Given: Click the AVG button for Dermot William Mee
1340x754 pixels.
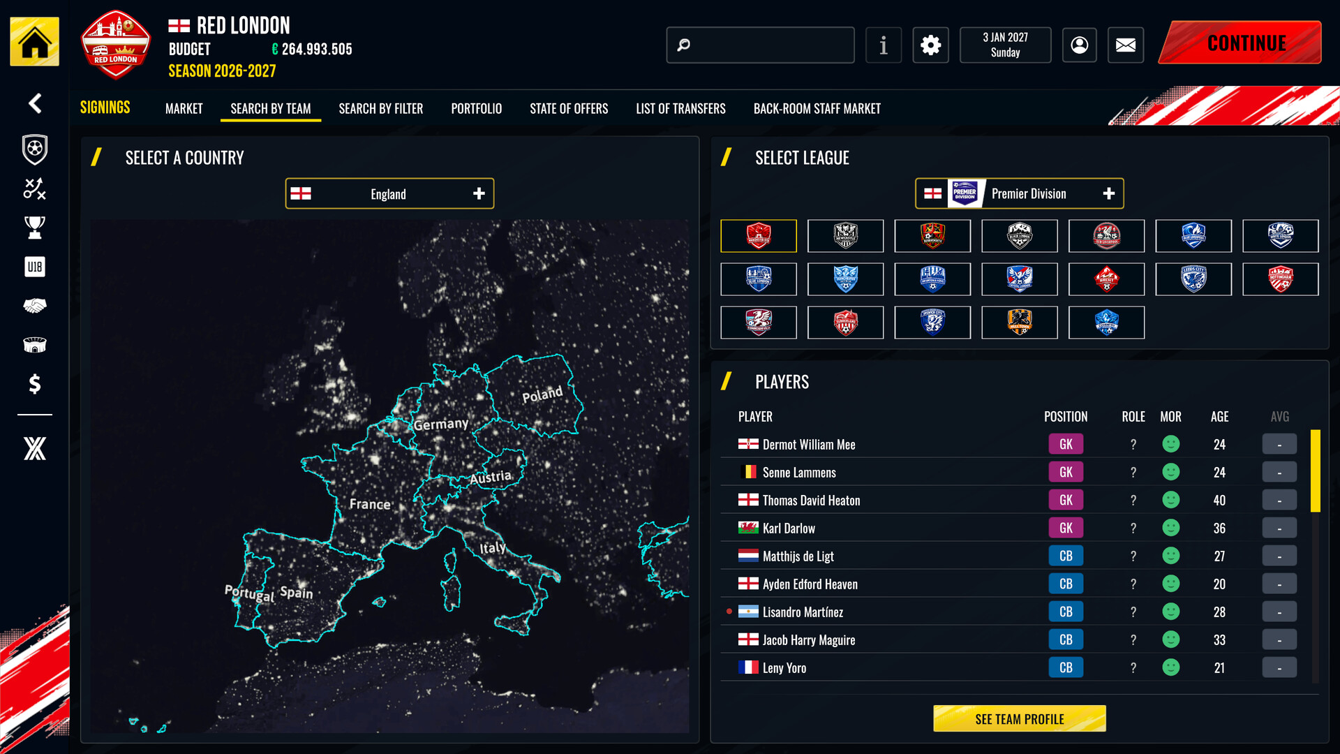Looking at the screenshot, I should pos(1279,444).
